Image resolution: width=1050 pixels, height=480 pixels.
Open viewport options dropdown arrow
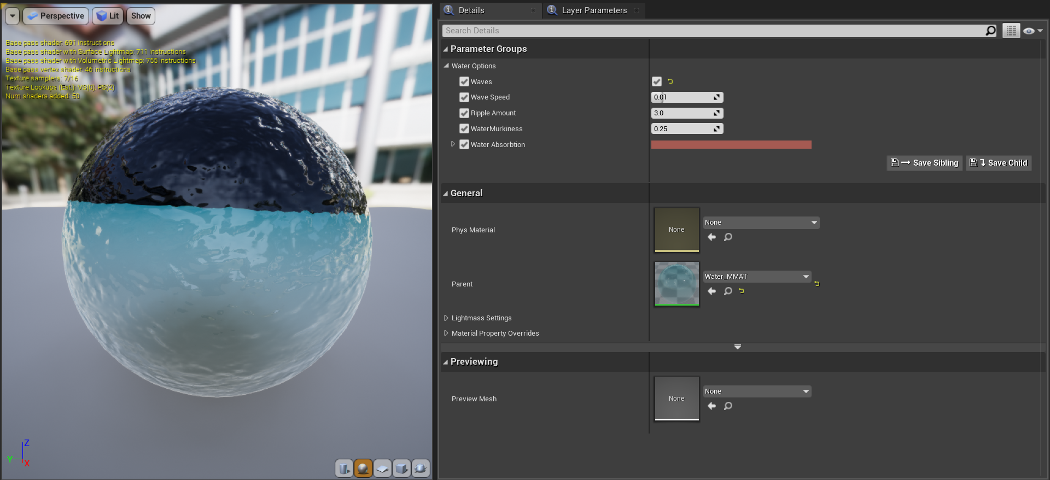13,16
